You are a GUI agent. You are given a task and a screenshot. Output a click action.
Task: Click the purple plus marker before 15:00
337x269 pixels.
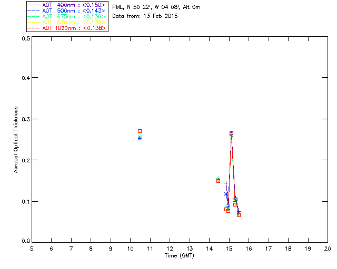pos(226,183)
